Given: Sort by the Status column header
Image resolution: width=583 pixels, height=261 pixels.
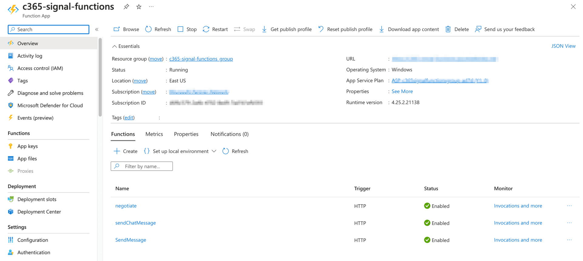Looking at the screenshot, I should point(431,188).
